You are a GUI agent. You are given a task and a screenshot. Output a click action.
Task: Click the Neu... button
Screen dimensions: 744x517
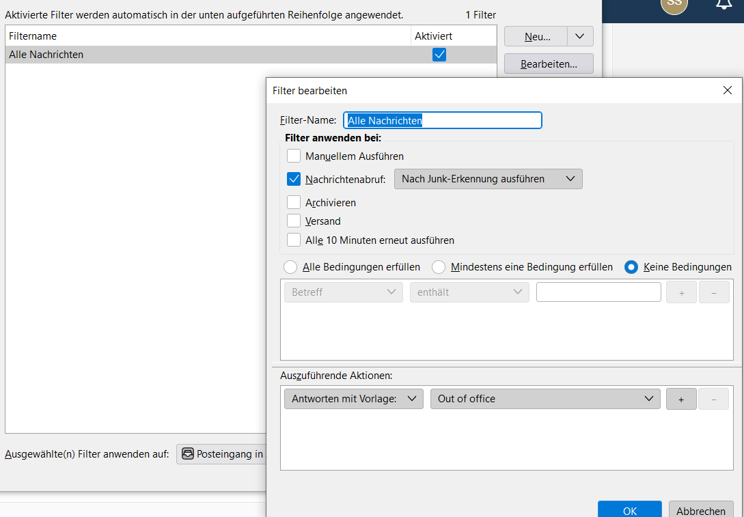[536, 36]
